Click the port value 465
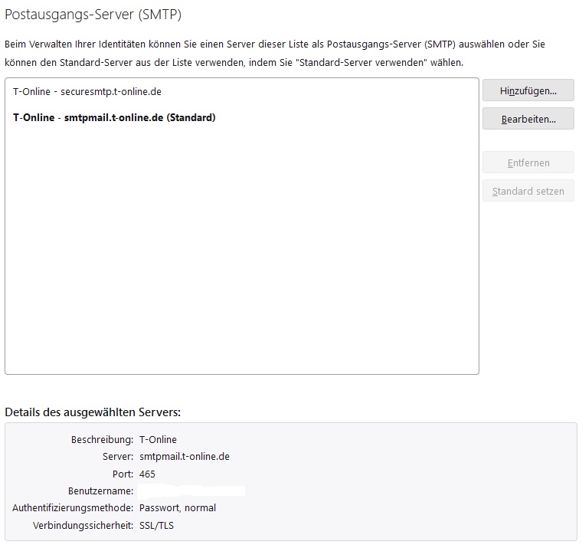 pos(147,474)
